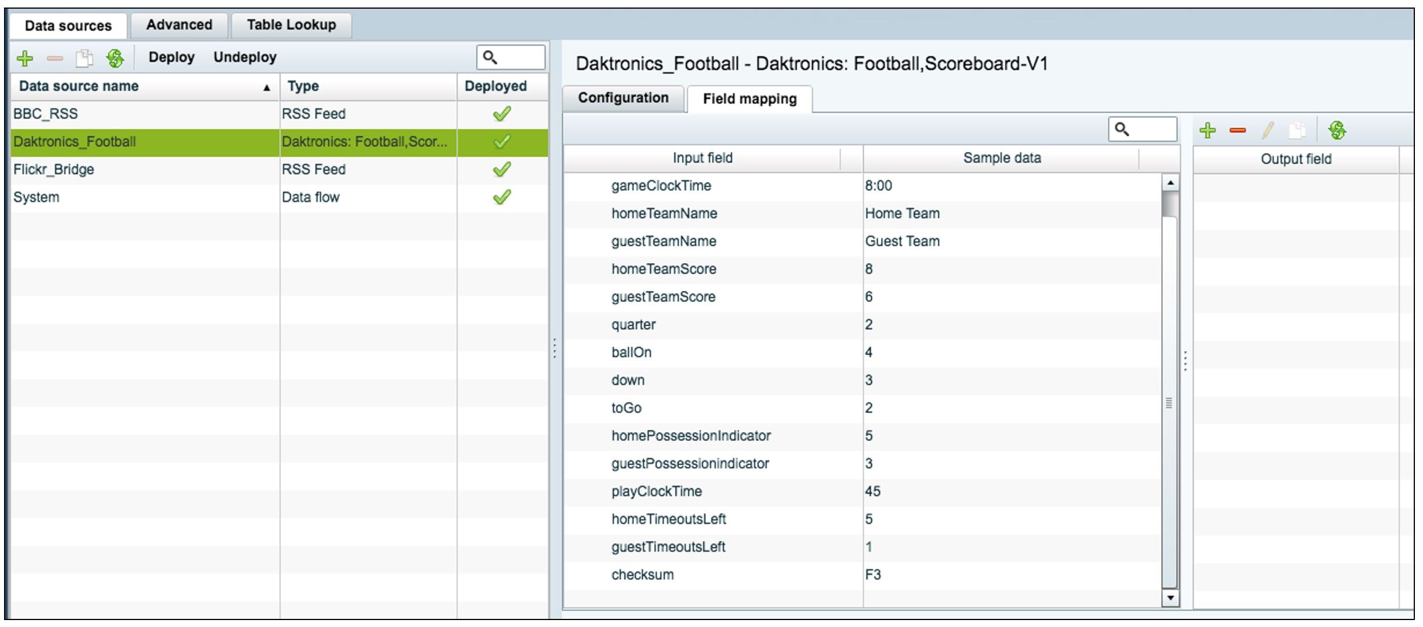This screenshot has width=1423, height=627.
Task: Select the BBC_RSS data source row
Action: [x=279, y=113]
